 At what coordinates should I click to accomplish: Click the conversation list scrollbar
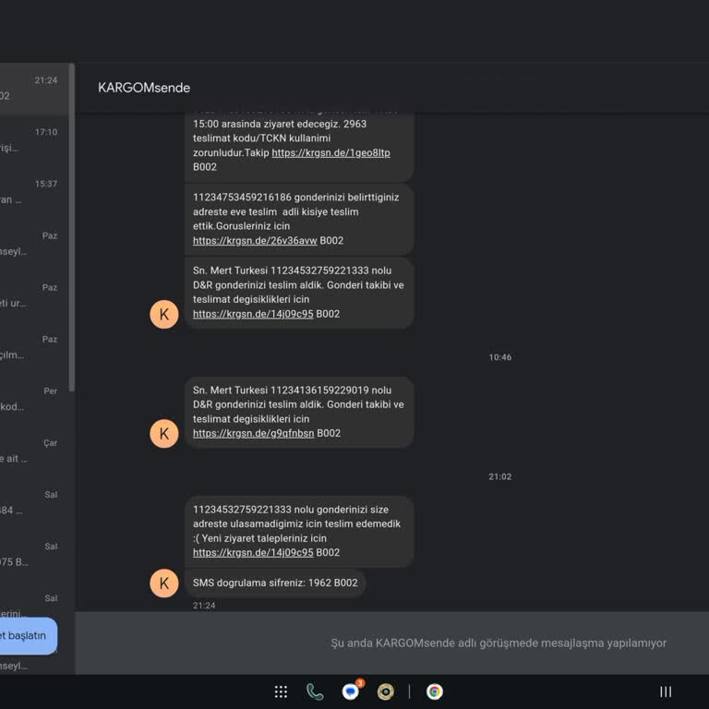pyautogui.click(x=71, y=228)
